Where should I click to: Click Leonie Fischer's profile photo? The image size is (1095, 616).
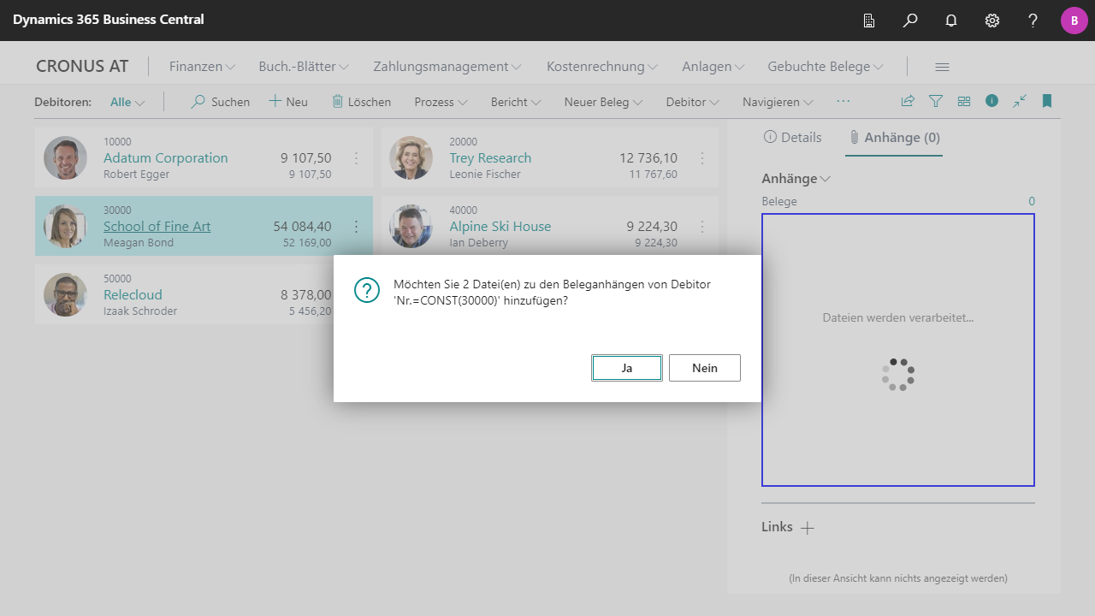click(411, 158)
